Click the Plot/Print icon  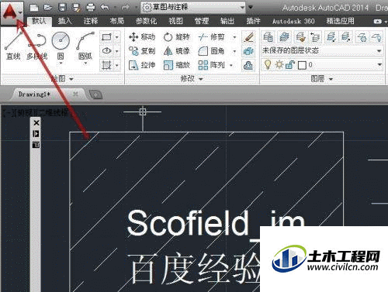[91, 8]
